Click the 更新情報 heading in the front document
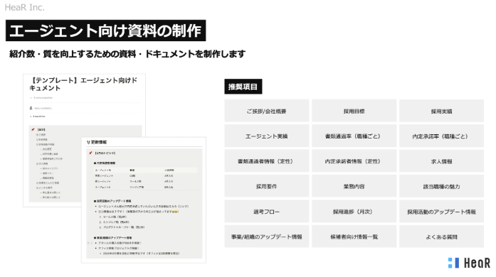Screen dimensions: 496x277 point(97,142)
